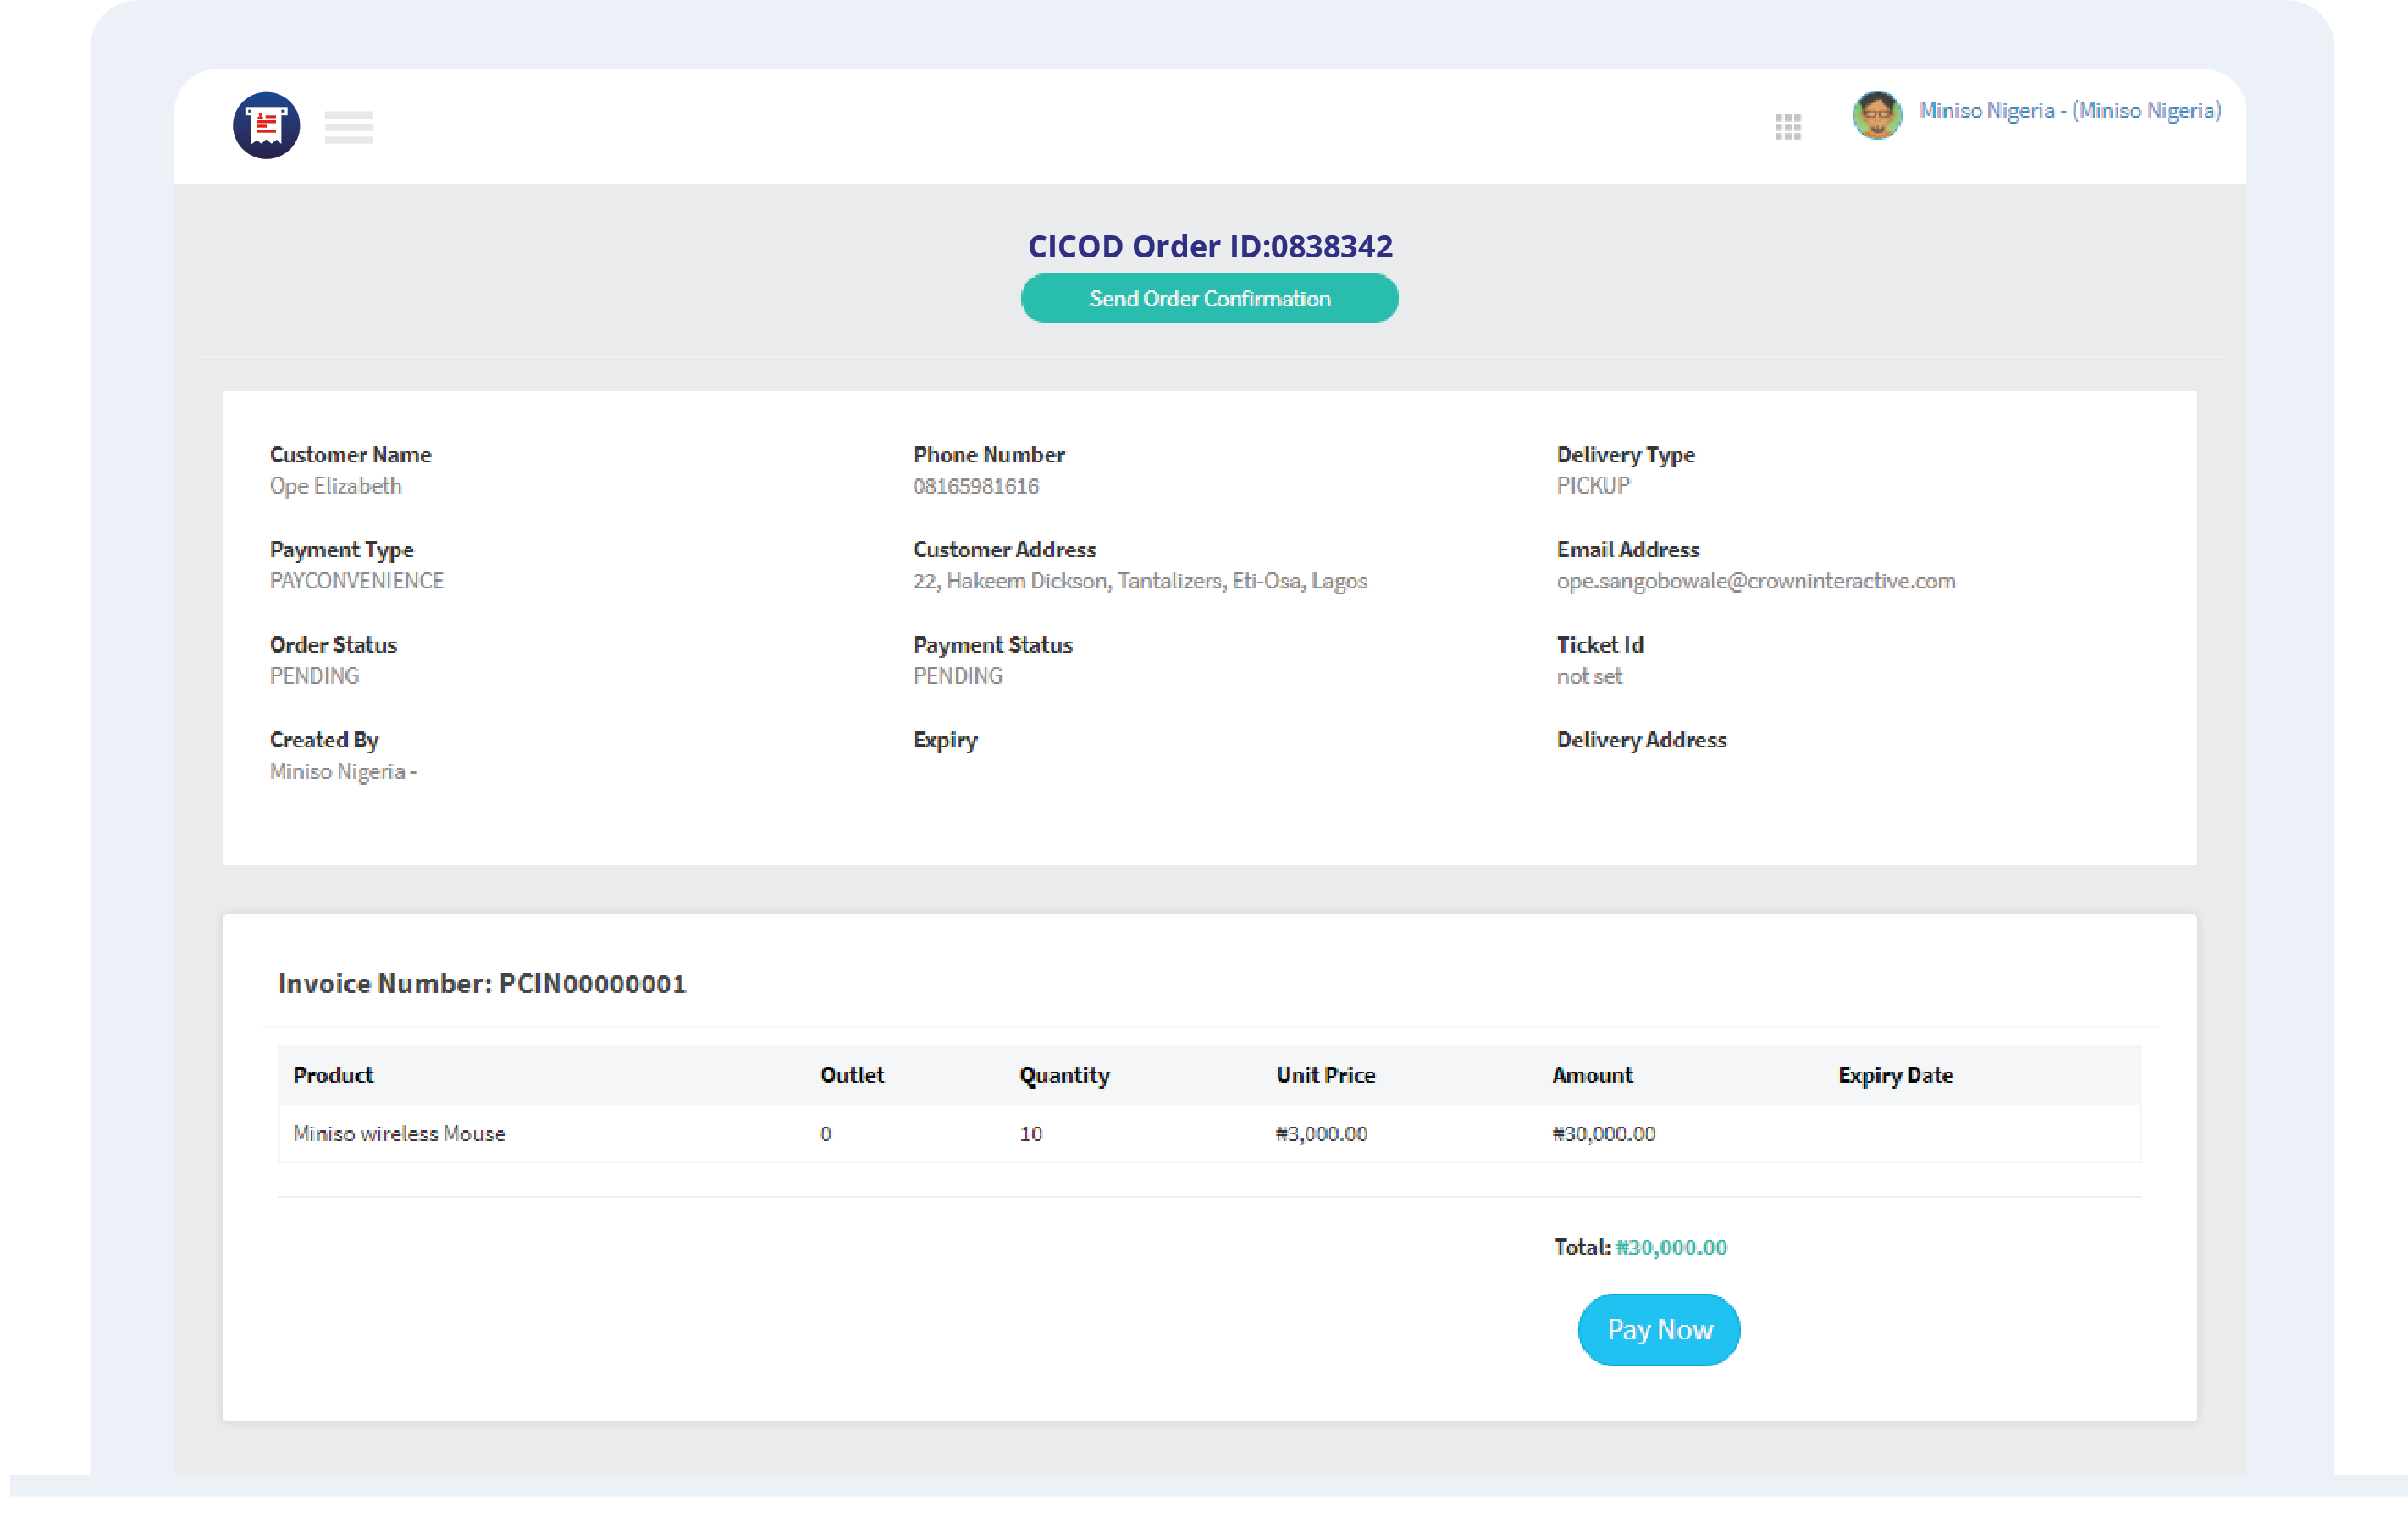
Task: Click the Amount column header
Action: click(1592, 1075)
